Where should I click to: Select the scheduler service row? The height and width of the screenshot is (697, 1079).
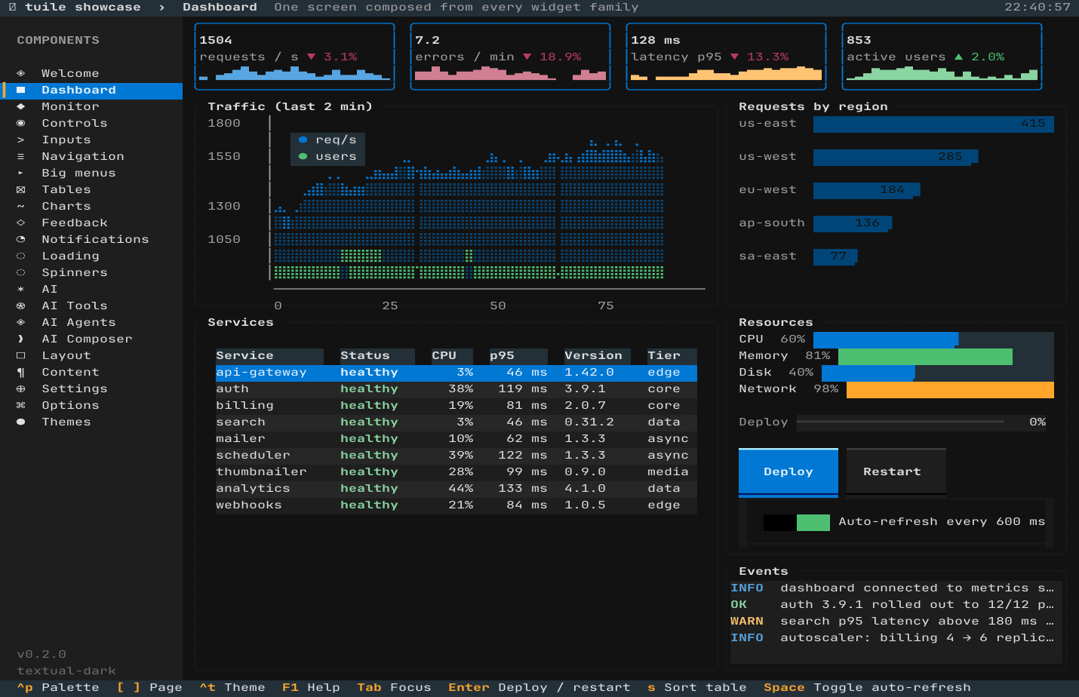456,456
